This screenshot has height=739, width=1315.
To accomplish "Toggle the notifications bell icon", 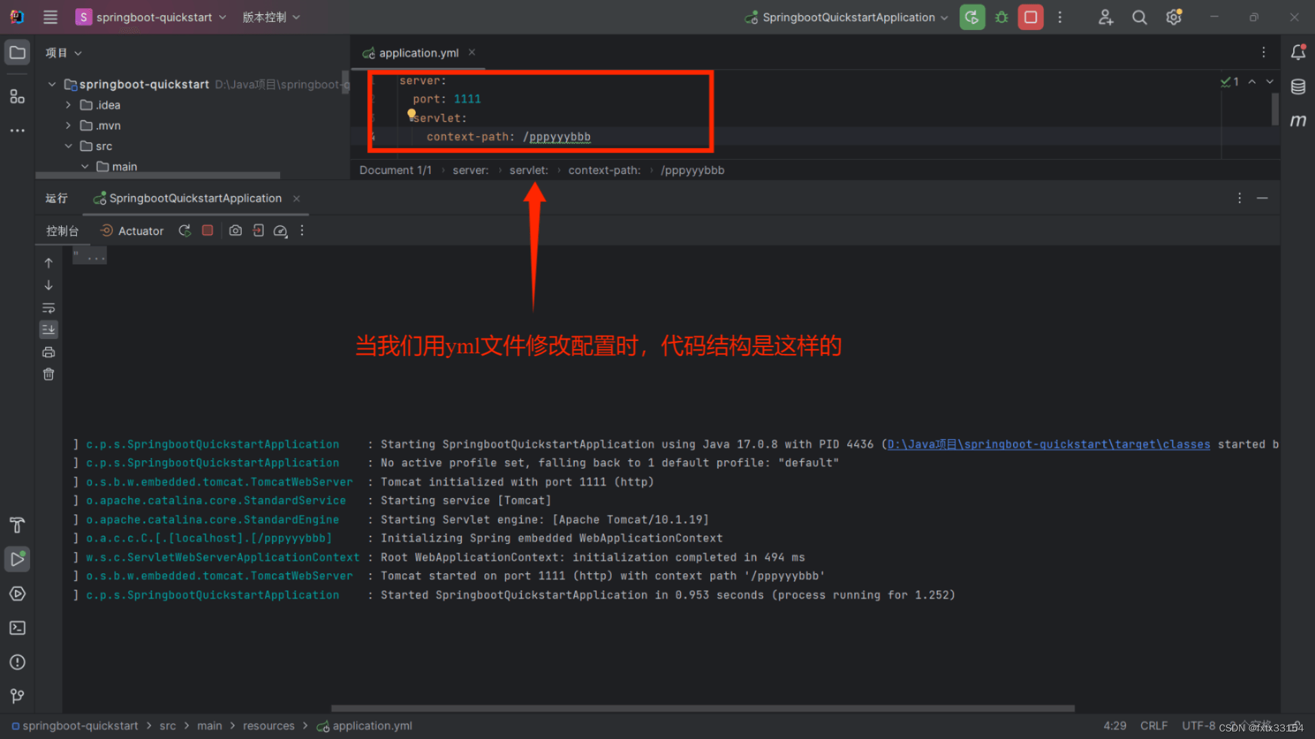I will pos(1299,52).
